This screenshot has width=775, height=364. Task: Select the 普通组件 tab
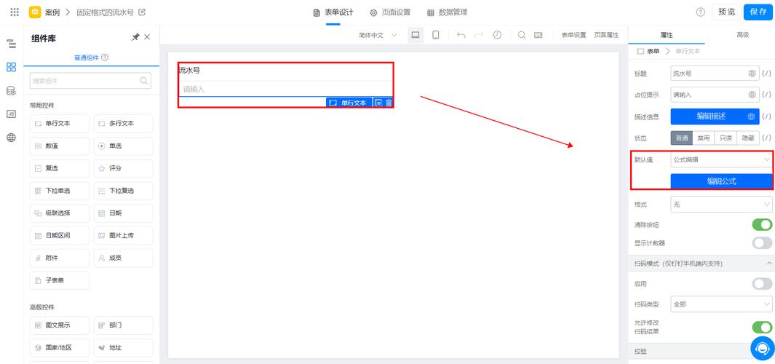point(87,58)
